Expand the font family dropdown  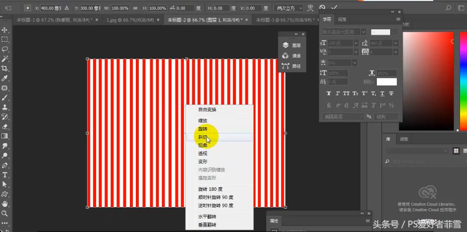[364, 32]
